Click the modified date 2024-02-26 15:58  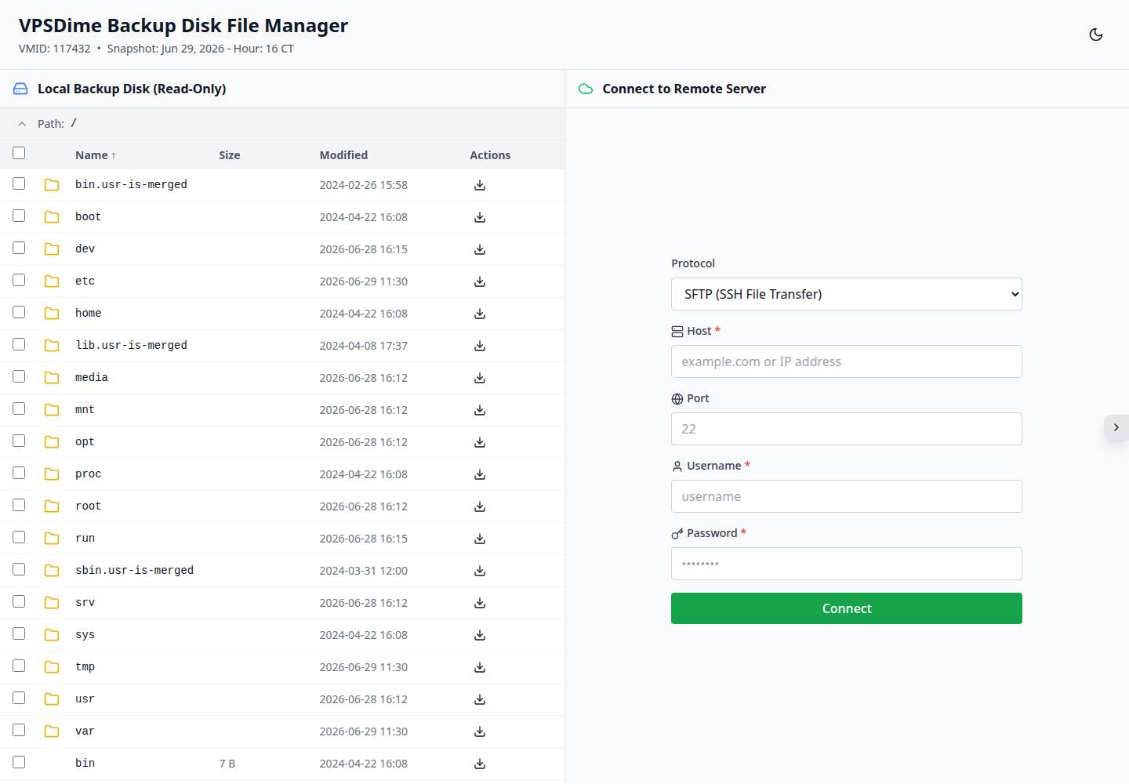[x=363, y=185]
